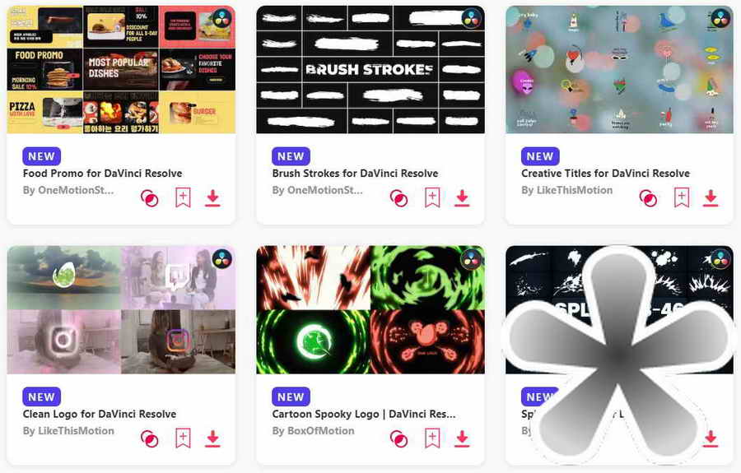Viewport: 741px width, 473px height.
Task: Open the Food Promo for DaVinci Resolve title
Action: coord(103,174)
